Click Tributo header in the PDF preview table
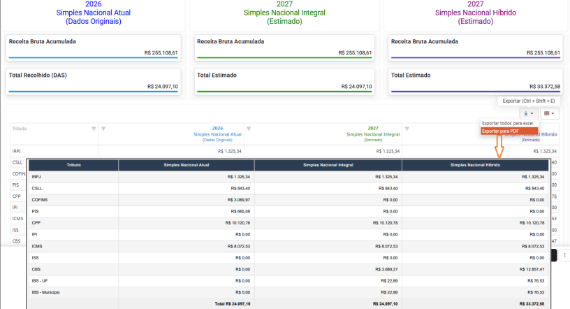Image resolution: width=570 pixels, height=309 pixels. click(74, 165)
